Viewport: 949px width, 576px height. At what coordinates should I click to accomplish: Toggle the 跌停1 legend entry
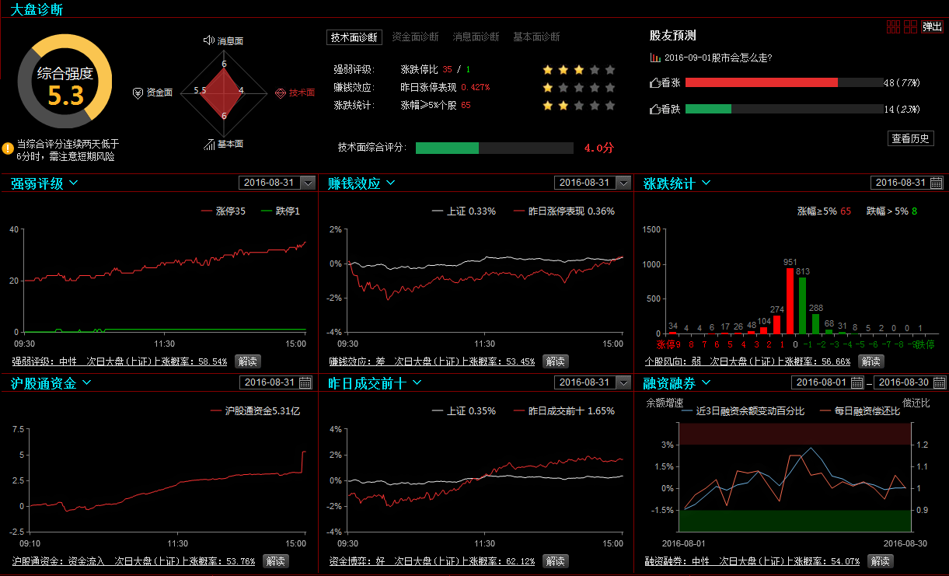pos(280,211)
